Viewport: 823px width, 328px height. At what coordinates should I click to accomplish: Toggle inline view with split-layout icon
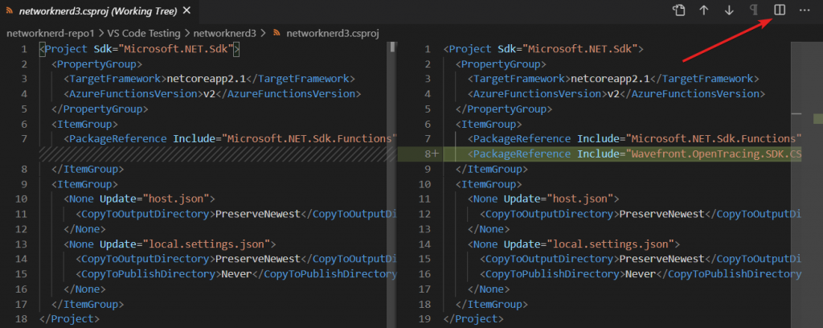point(780,10)
